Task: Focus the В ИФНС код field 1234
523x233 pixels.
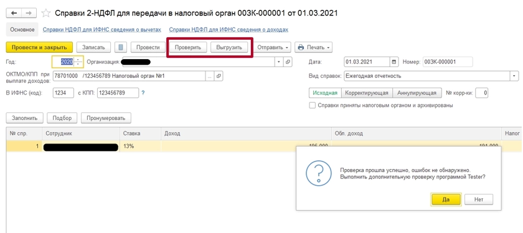Action: pos(64,93)
